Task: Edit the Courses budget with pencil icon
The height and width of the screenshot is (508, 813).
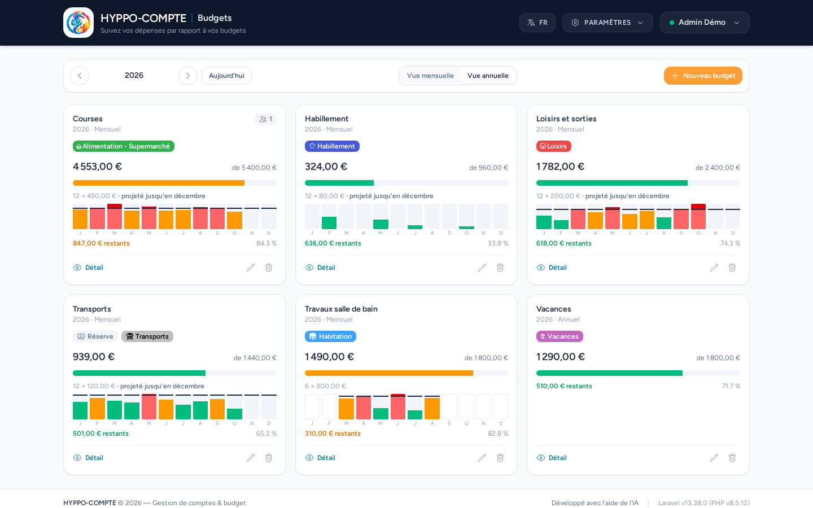Action: point(251,268)
